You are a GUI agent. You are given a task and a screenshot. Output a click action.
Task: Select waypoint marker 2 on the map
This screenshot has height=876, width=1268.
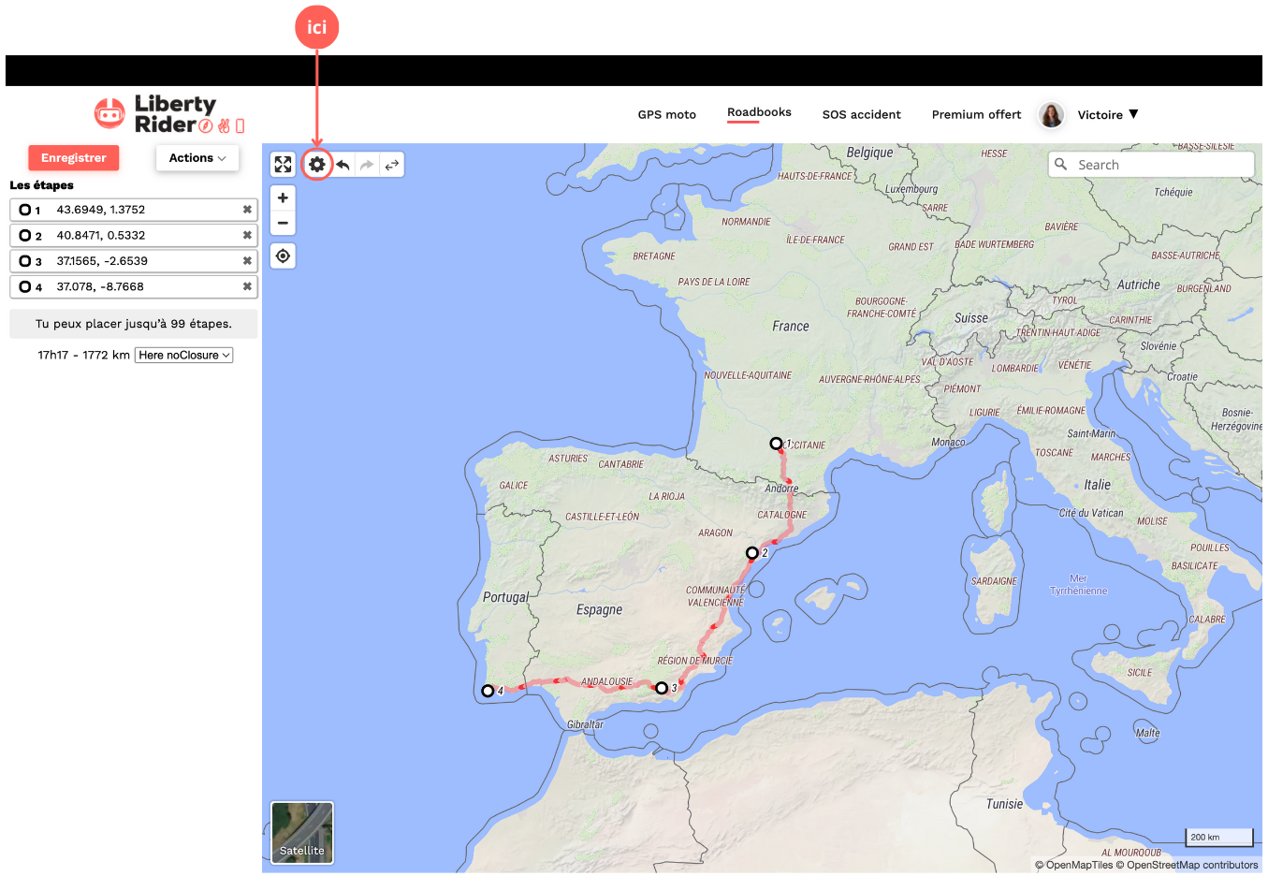point(751,553)
